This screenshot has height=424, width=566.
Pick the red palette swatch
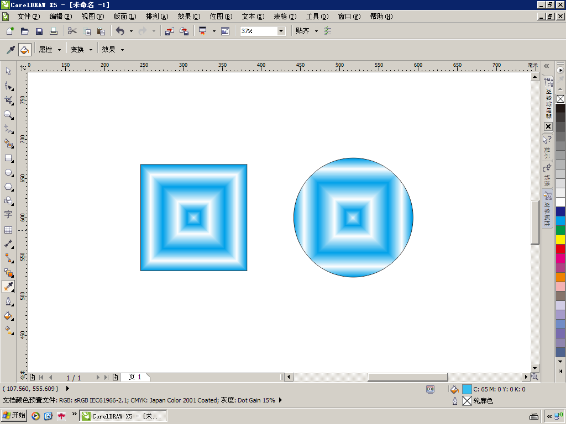coord(560,248)
